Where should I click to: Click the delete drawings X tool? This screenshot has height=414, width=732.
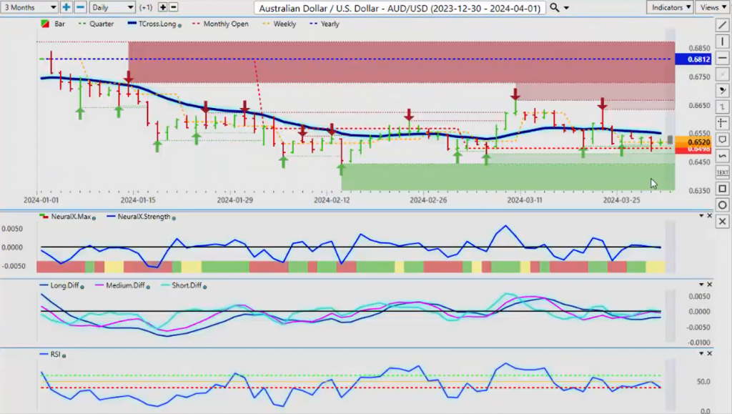click(722, 221)
